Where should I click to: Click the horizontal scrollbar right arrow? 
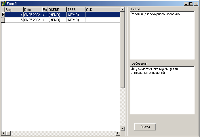(x=118, y=133)
